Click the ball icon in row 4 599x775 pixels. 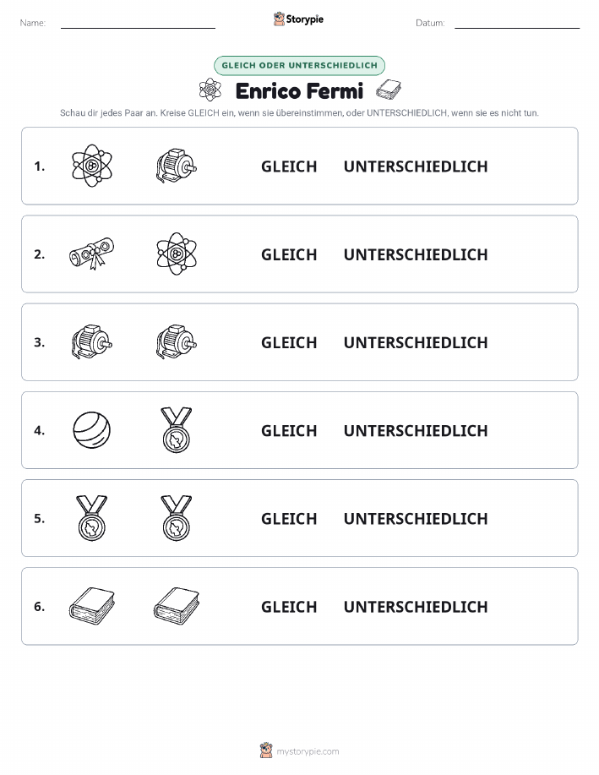(92, 430)
